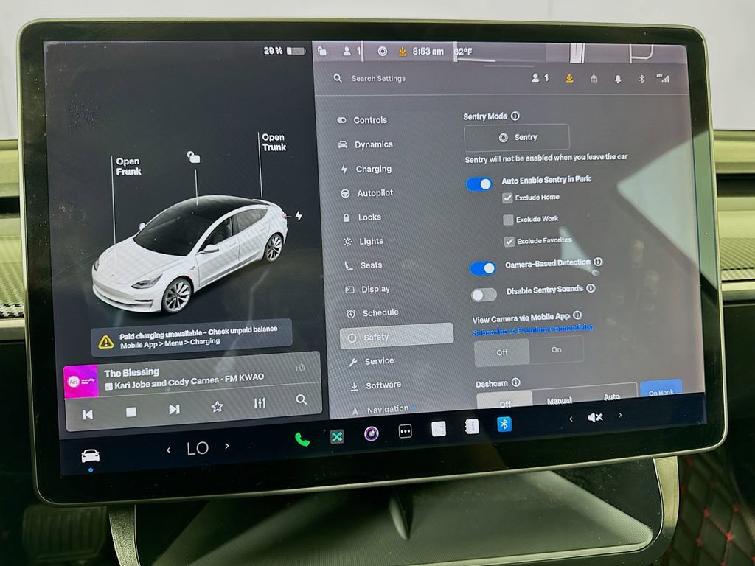Tap Subscribe to Premium Connectivity link
Screen dimensions: 755x566
point(532,330)
